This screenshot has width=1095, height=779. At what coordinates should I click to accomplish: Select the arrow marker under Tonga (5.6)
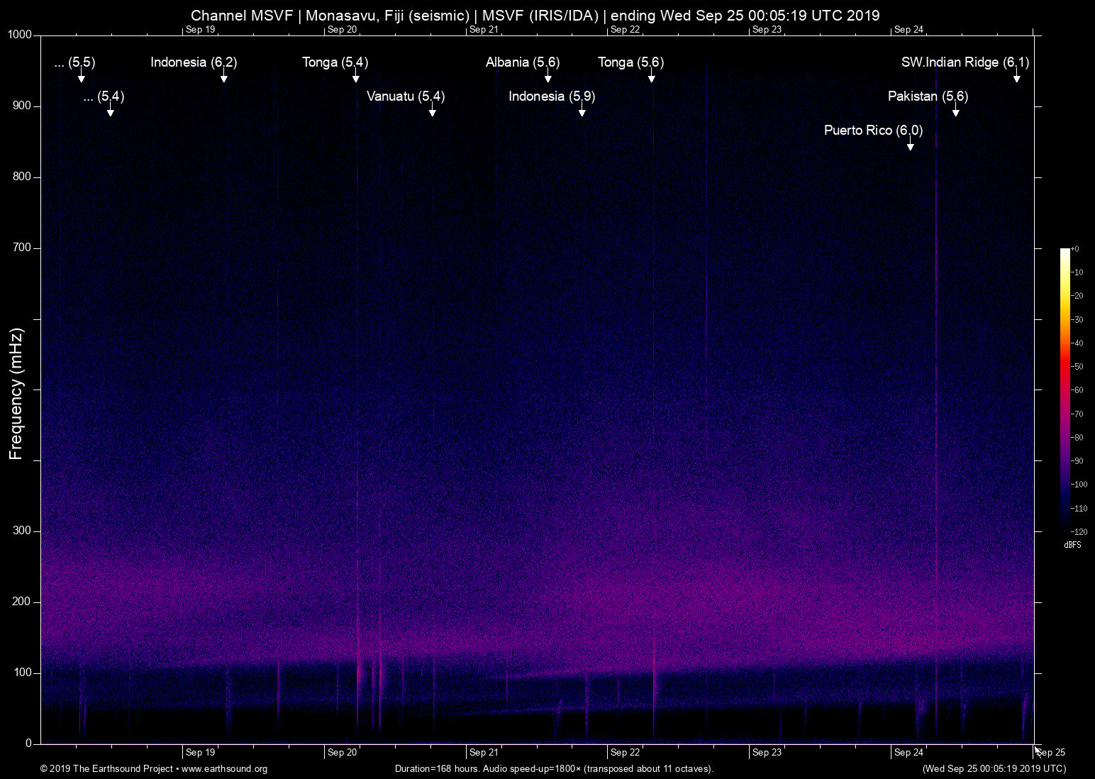[x=652, y=76]
